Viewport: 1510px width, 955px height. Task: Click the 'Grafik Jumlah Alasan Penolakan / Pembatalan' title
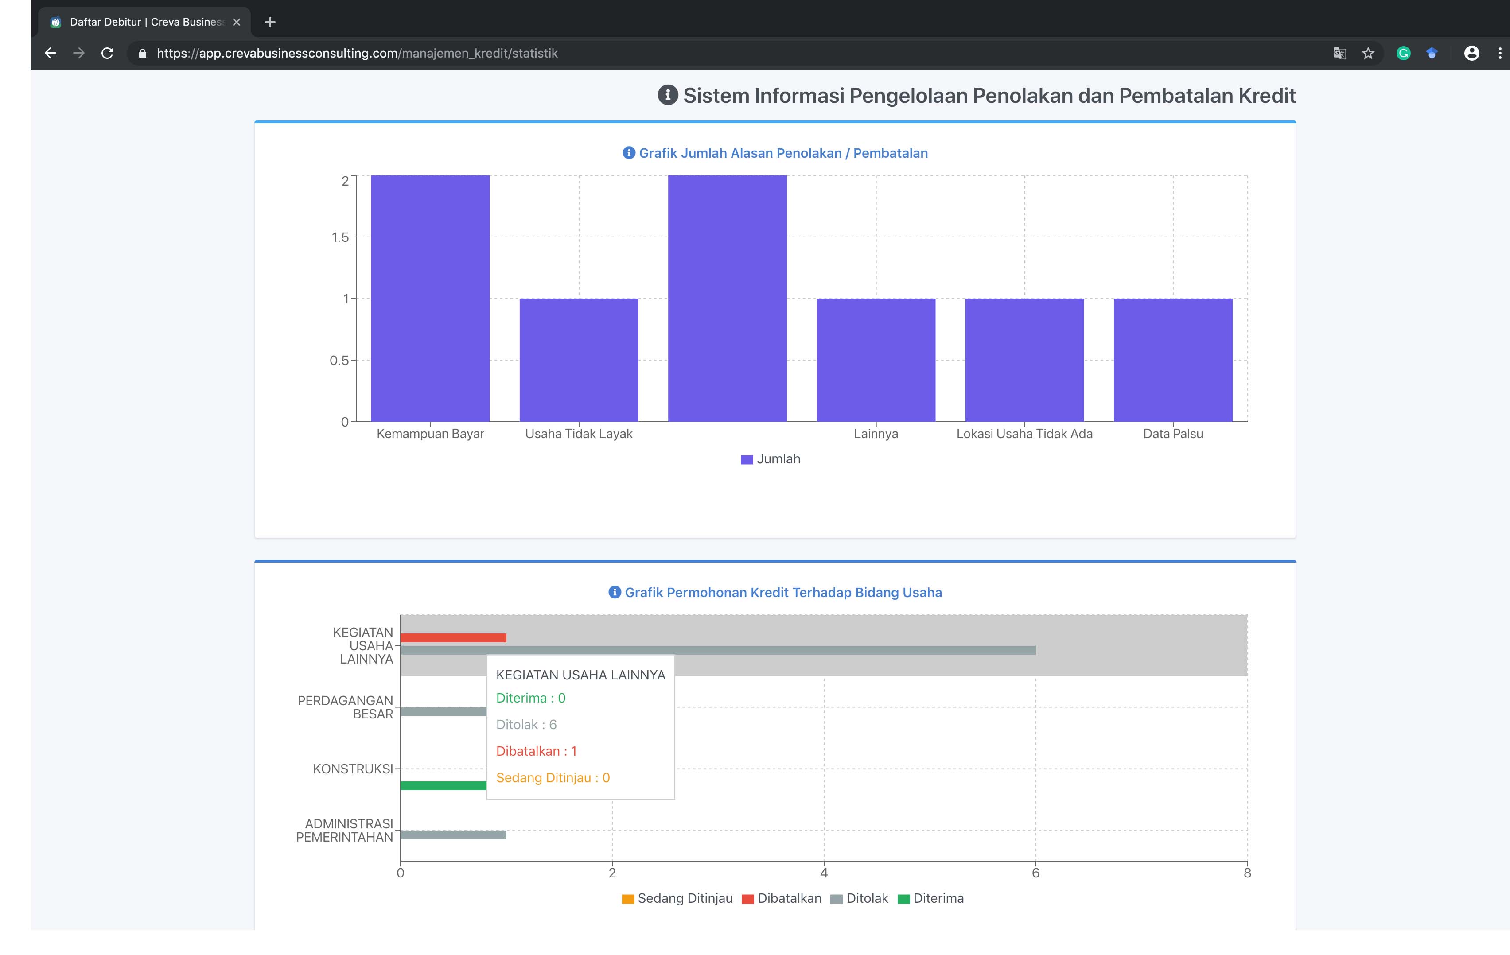click(783, 153)
